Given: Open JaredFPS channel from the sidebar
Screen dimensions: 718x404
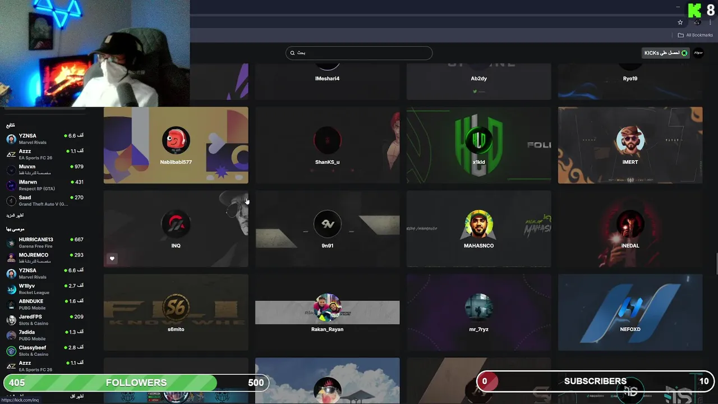Looking at the screenshot, I should click(45, 320).
